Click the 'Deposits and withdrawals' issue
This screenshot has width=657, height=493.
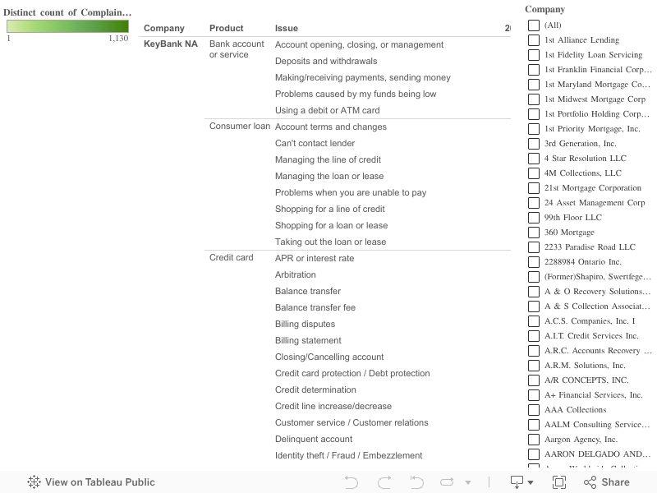326,61
